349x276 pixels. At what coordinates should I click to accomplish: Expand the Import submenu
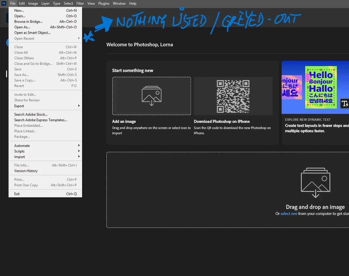click(x=45, y=157)
